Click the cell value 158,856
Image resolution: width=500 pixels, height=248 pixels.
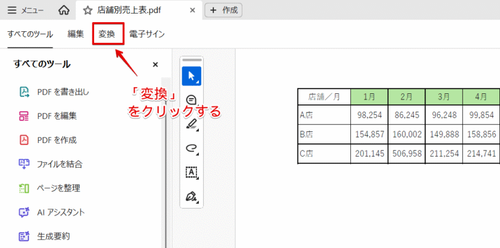click(482, 134)
